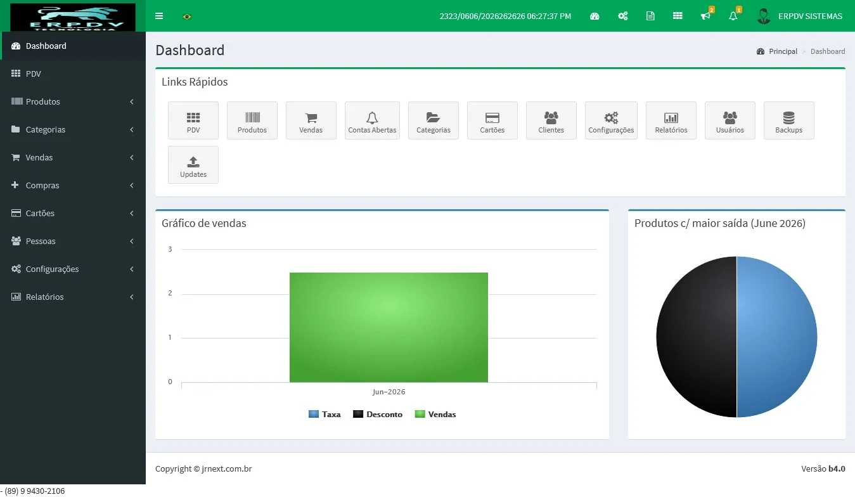Screen dimensions: 855x497
Task: Expand the Pessoas submenu chevron
Action: [132, 241]
